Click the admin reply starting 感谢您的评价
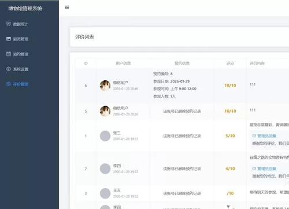Image resolution: width=289 pixels, height=209 pixels. [271, 143]
